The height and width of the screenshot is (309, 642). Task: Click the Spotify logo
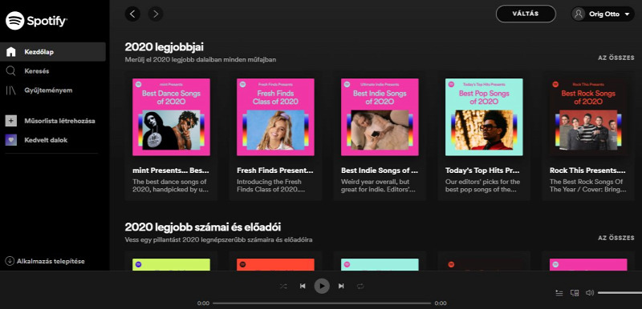click(x=36, y=20)
